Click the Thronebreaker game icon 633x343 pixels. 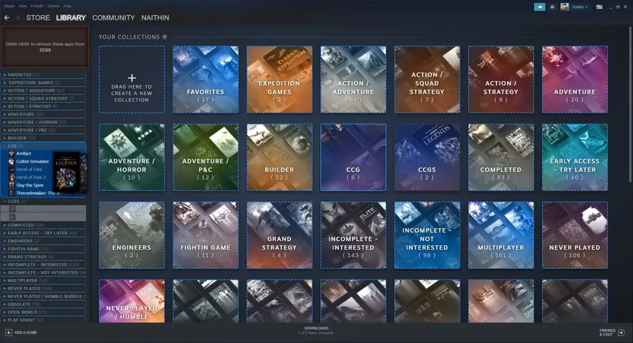[x=11, y=193]
